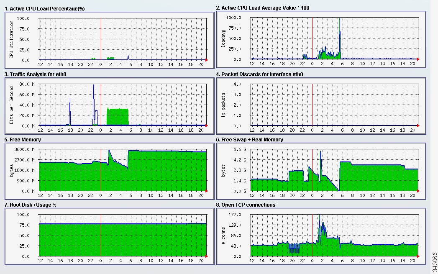Click the '20.0 M' value on Traffic Analysis axis
Screen dimensions: 438x274
coord(27,115)
